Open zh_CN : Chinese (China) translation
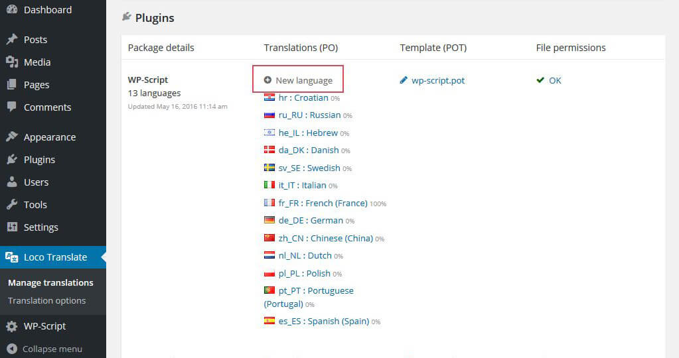The image size is (679, 358). (326, 238)
